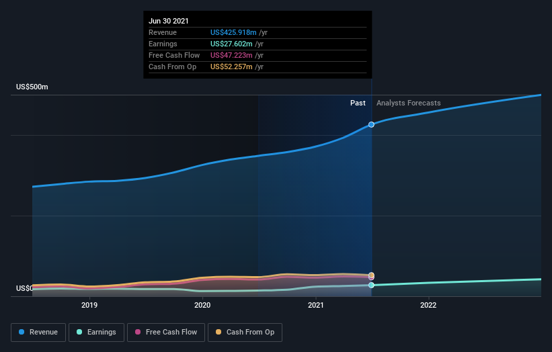Toggle the Free Cash Flow legend button

coord(166,333)
